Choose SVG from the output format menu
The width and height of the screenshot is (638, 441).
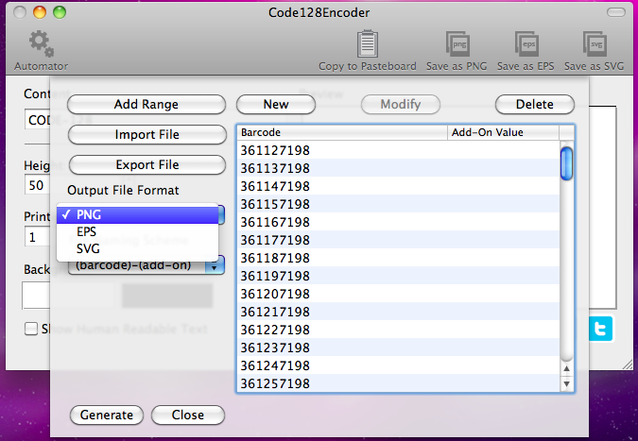click(x=138, y=248)
